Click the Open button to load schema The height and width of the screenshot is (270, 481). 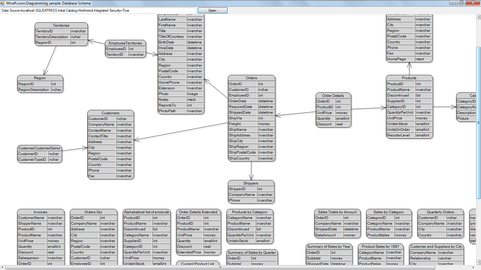tap(212, 10)
